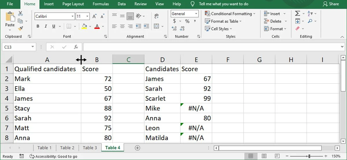347x160 pixels.
Task: Open the Paste options arrow
Action: pyautogui.click(x=10, y=29)
